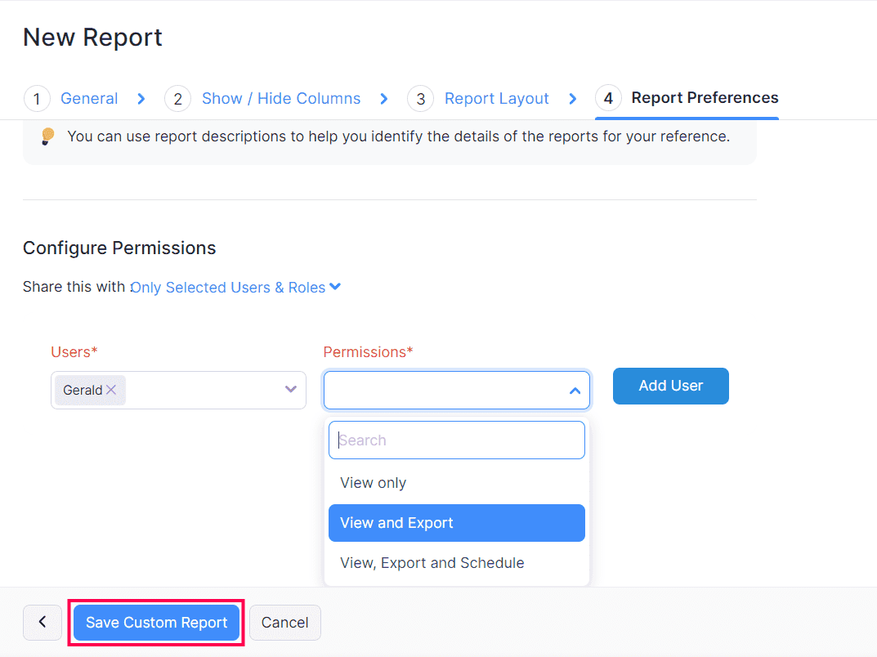Expand the Users dropdown arrow

(290, 390)
